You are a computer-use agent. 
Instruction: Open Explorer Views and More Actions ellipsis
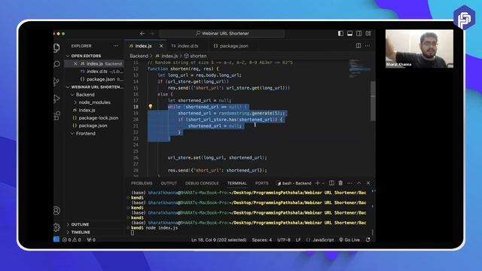click(x=116, y=46)
